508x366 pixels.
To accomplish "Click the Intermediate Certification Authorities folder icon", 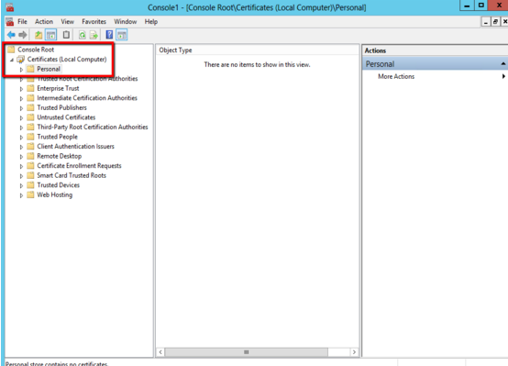I will [30, 98].
